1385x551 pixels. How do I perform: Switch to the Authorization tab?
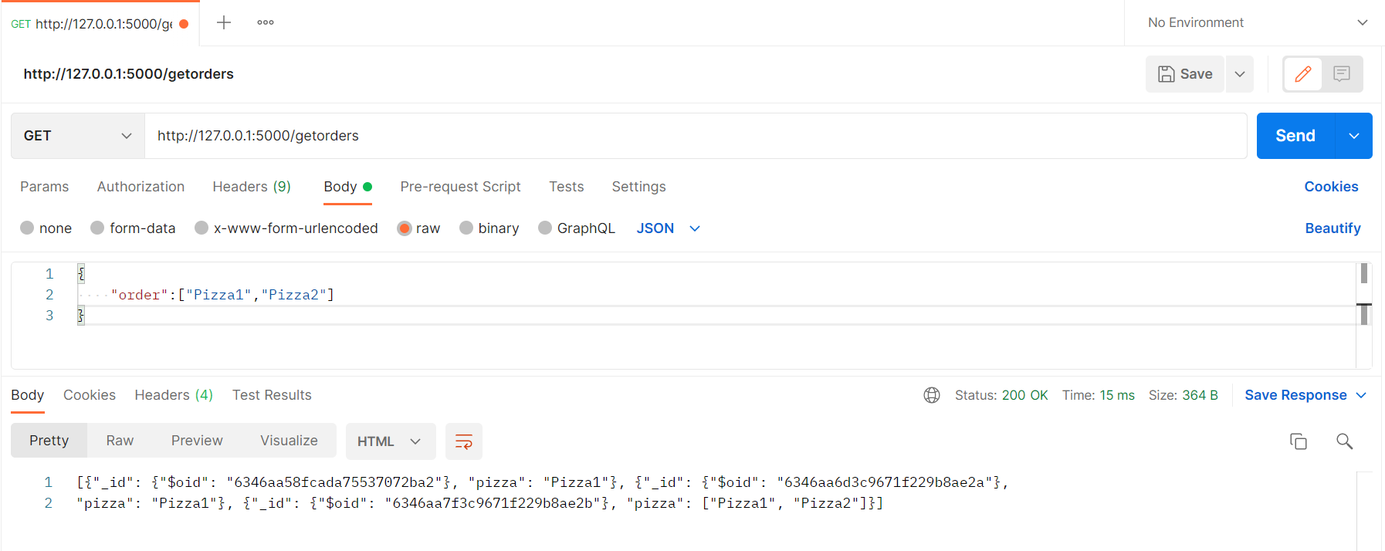point(141,186)
